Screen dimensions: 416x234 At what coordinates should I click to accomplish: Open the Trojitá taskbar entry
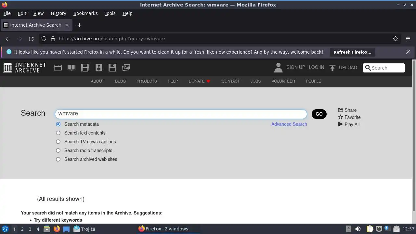pyautogui.click(x=84, y=229)
